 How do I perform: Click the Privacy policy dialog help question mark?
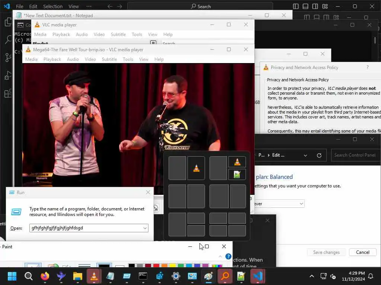point(367,68)
